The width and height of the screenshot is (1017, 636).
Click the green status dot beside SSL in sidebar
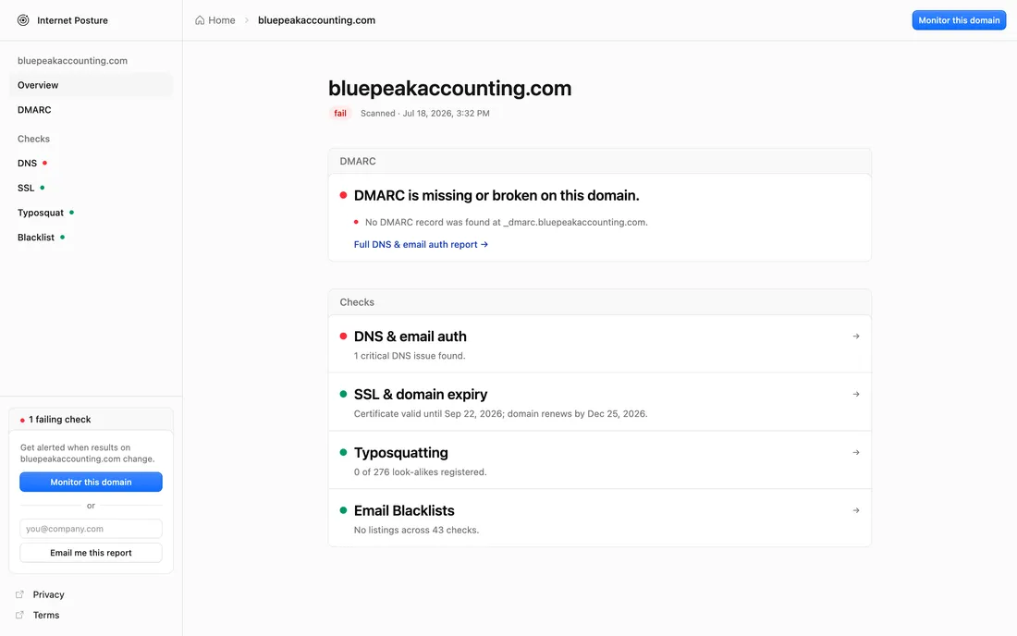click(43, 188)
